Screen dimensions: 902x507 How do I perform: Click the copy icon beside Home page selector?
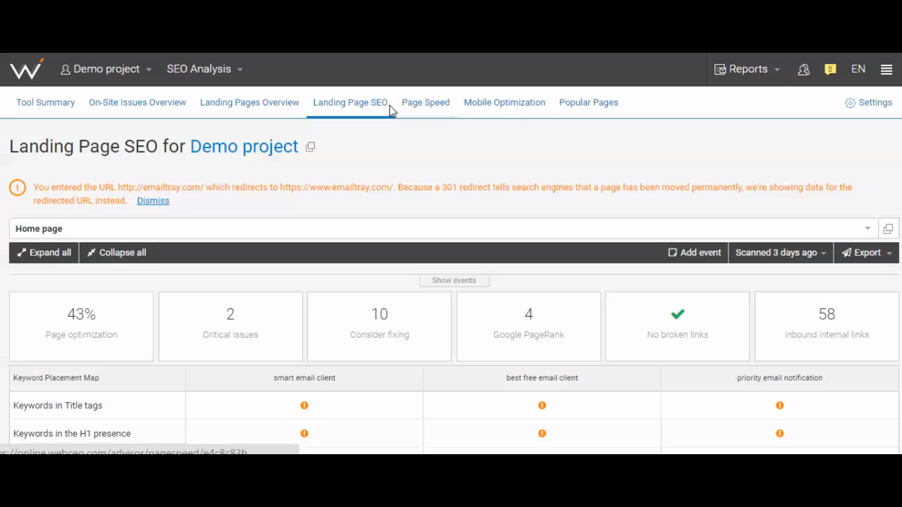point(888,228)
